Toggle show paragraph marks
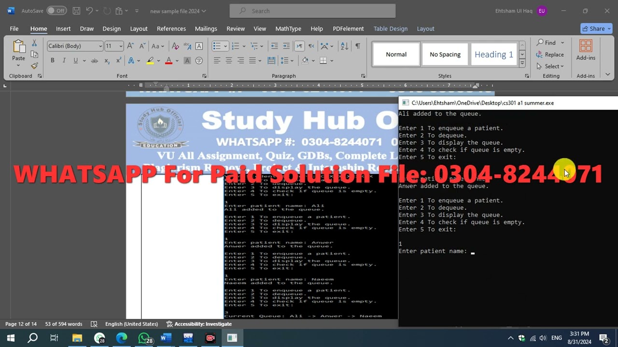 click(358, 46)
